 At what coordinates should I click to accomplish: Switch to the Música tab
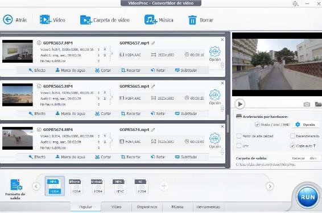pos(177,207)
